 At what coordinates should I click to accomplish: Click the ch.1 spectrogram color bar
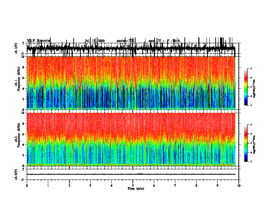(x=246, y=87)
